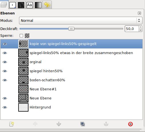This screenshot has height=132, width=145.
Task: Click thumbnail of 'Hintergrund' layer
Action: (x=23, y=107)
